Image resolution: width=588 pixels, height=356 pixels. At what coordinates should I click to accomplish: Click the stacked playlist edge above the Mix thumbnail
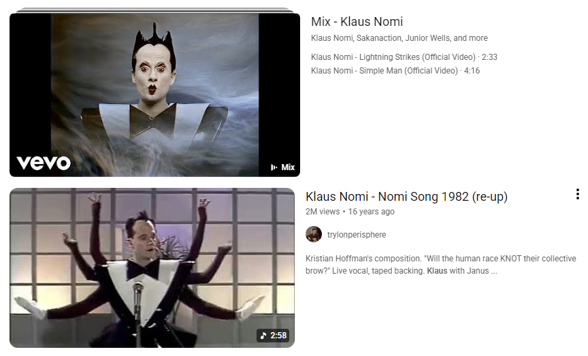154,10
